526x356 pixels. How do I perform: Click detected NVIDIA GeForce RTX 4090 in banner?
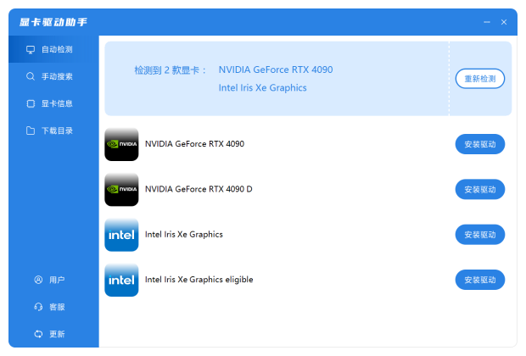275,69
